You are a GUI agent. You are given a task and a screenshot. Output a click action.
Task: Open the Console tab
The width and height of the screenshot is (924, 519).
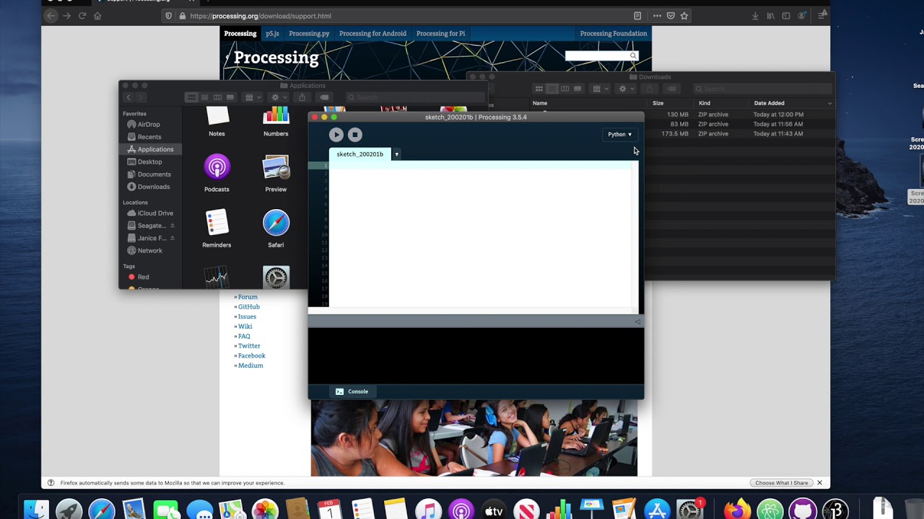[352, 391]
